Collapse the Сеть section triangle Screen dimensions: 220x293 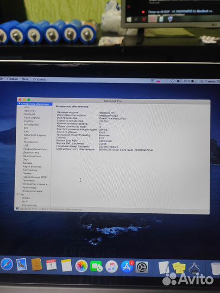(x=17, y=194)
